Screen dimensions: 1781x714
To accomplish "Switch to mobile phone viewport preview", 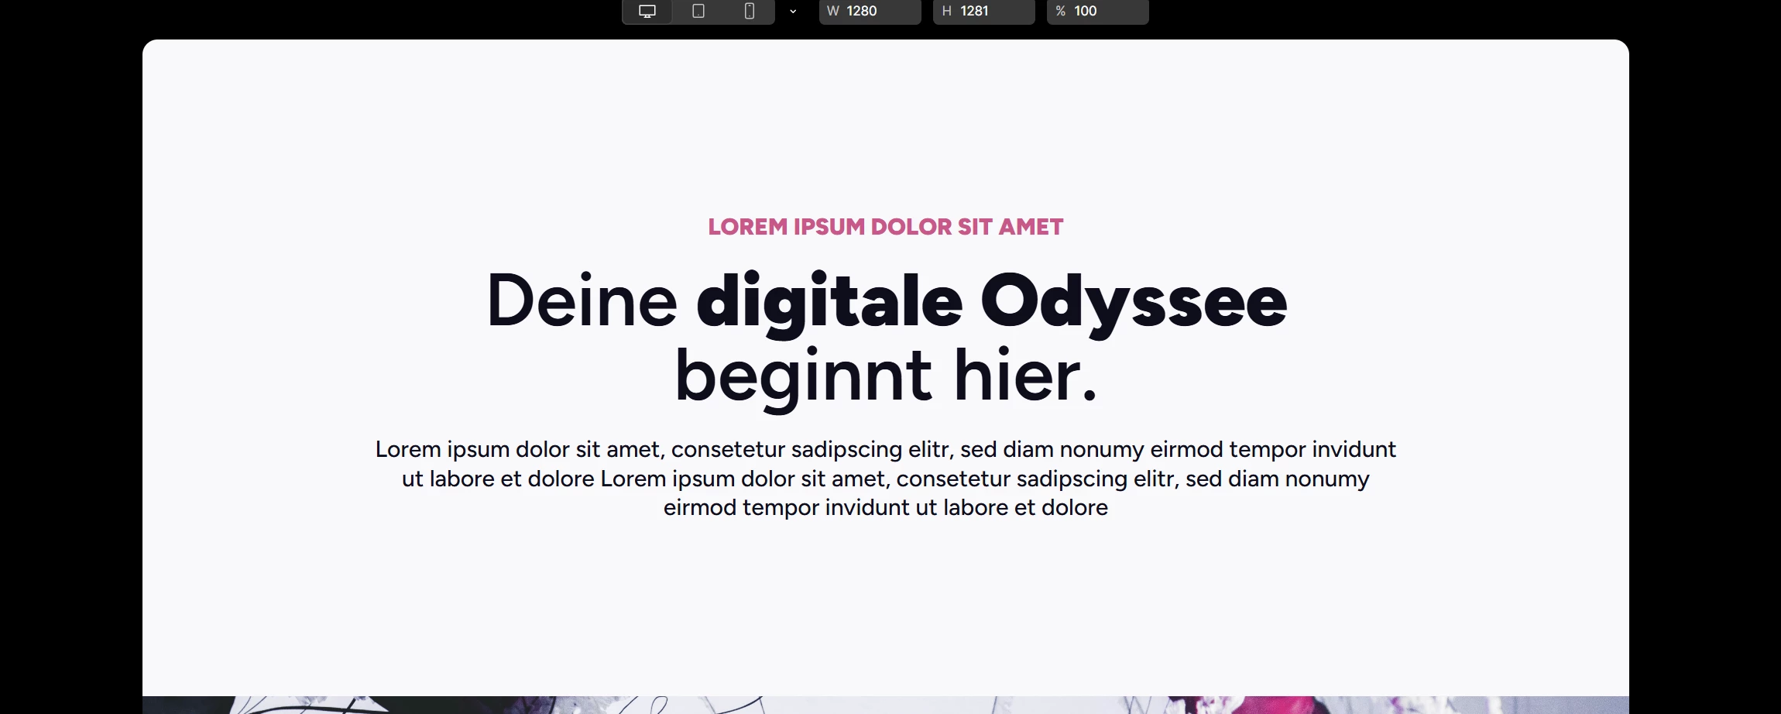I will 750,11.
